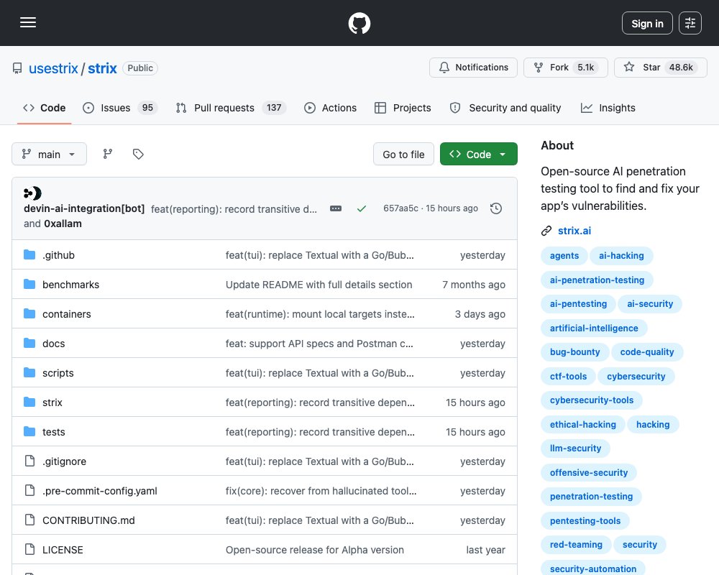Click 'fix(core): recover from hallucinated tool' commit
Viewport: 719px width, 575px height.
click(321, 491)
